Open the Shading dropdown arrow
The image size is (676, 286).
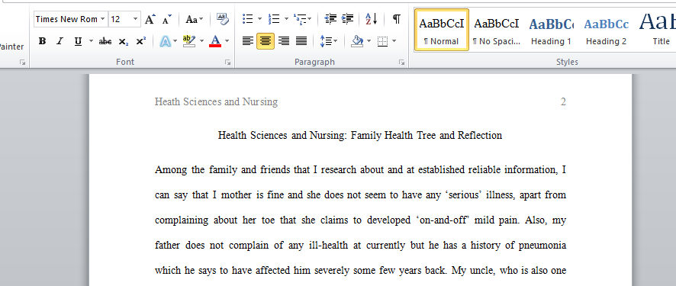coord(369,41)
